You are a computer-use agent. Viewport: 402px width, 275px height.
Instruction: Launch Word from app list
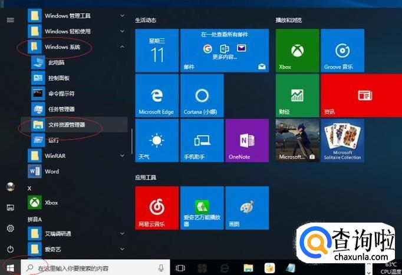coord(74,171)
